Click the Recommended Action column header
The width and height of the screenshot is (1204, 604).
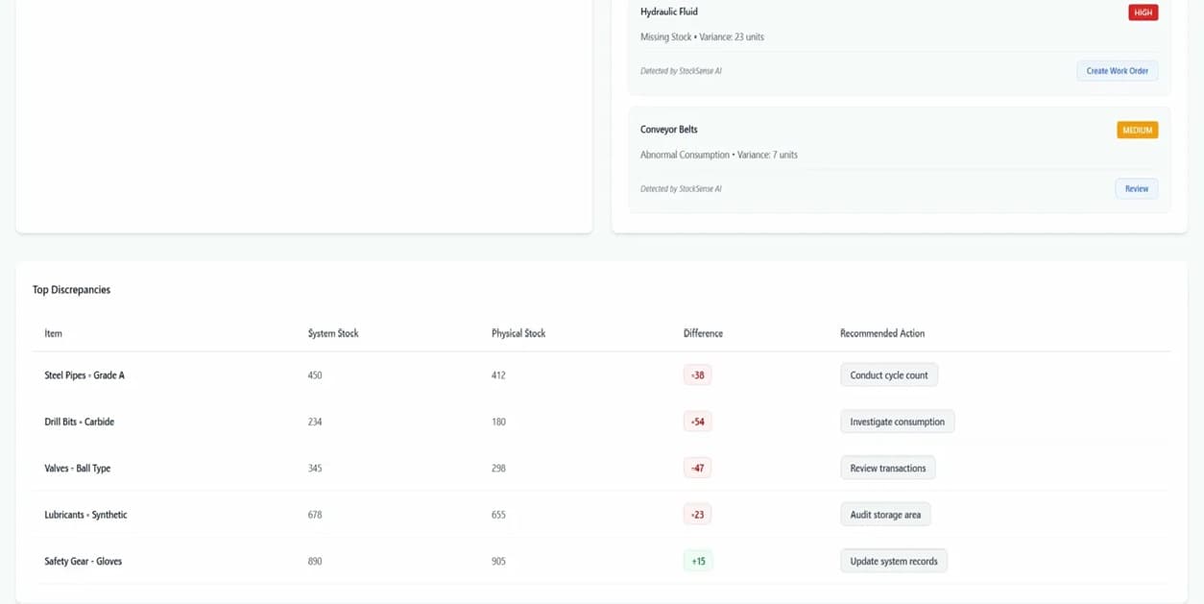881,333
